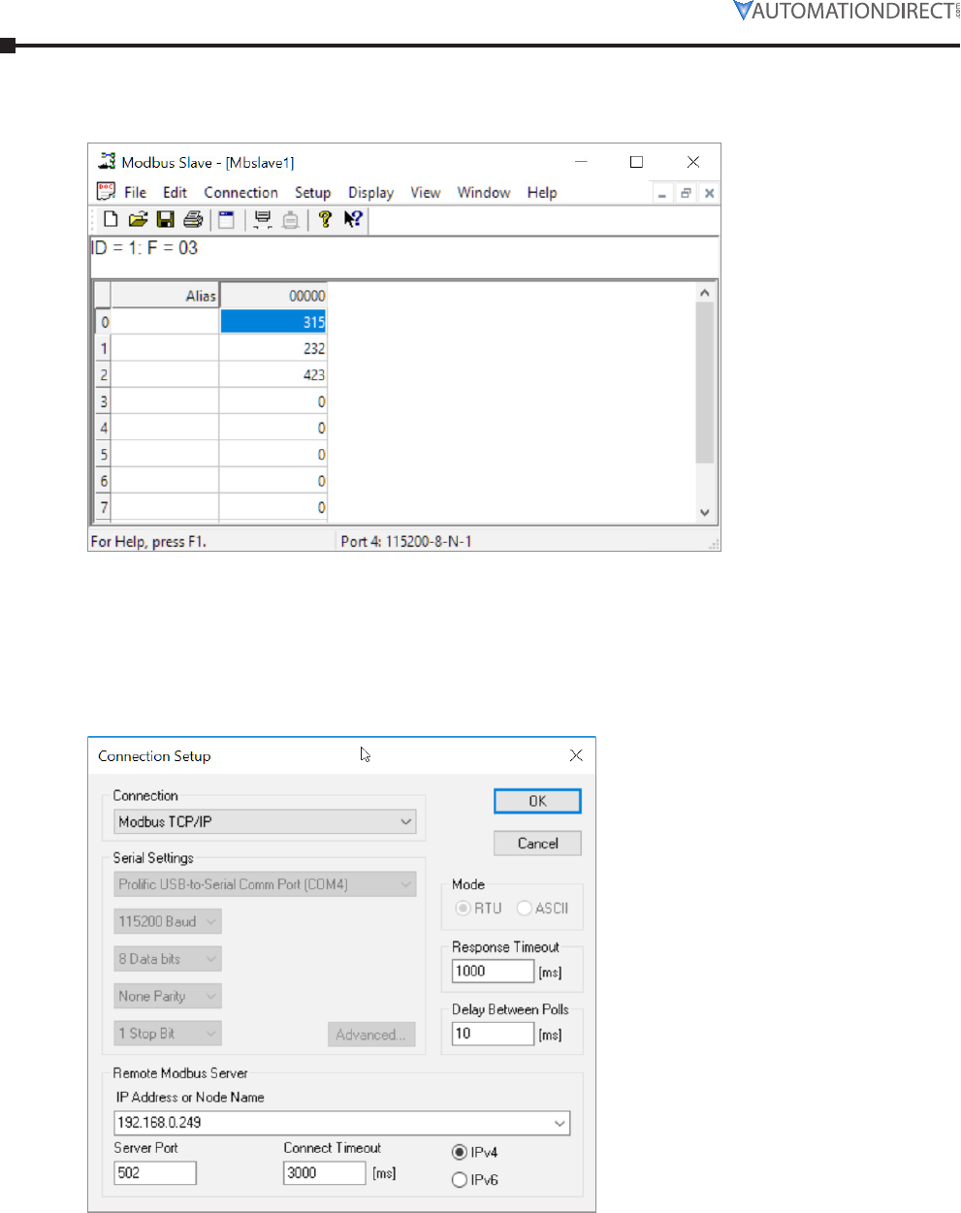Screen dimensions: 961x1213
Task: Create a new document with the New icon
Action: [x=111, y=219]
